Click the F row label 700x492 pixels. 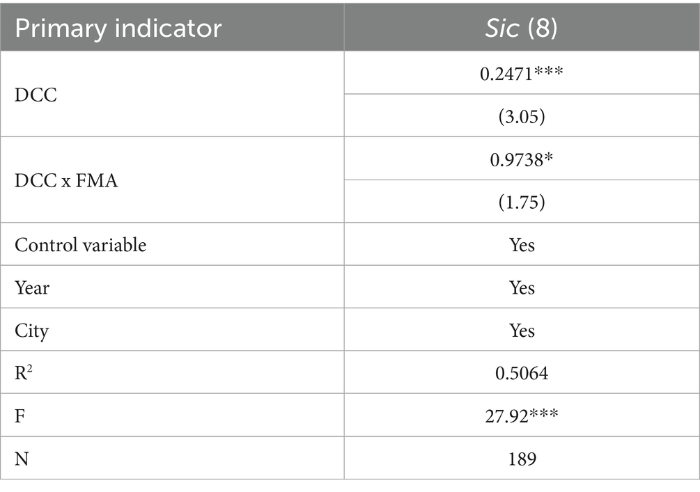(20, 416)
